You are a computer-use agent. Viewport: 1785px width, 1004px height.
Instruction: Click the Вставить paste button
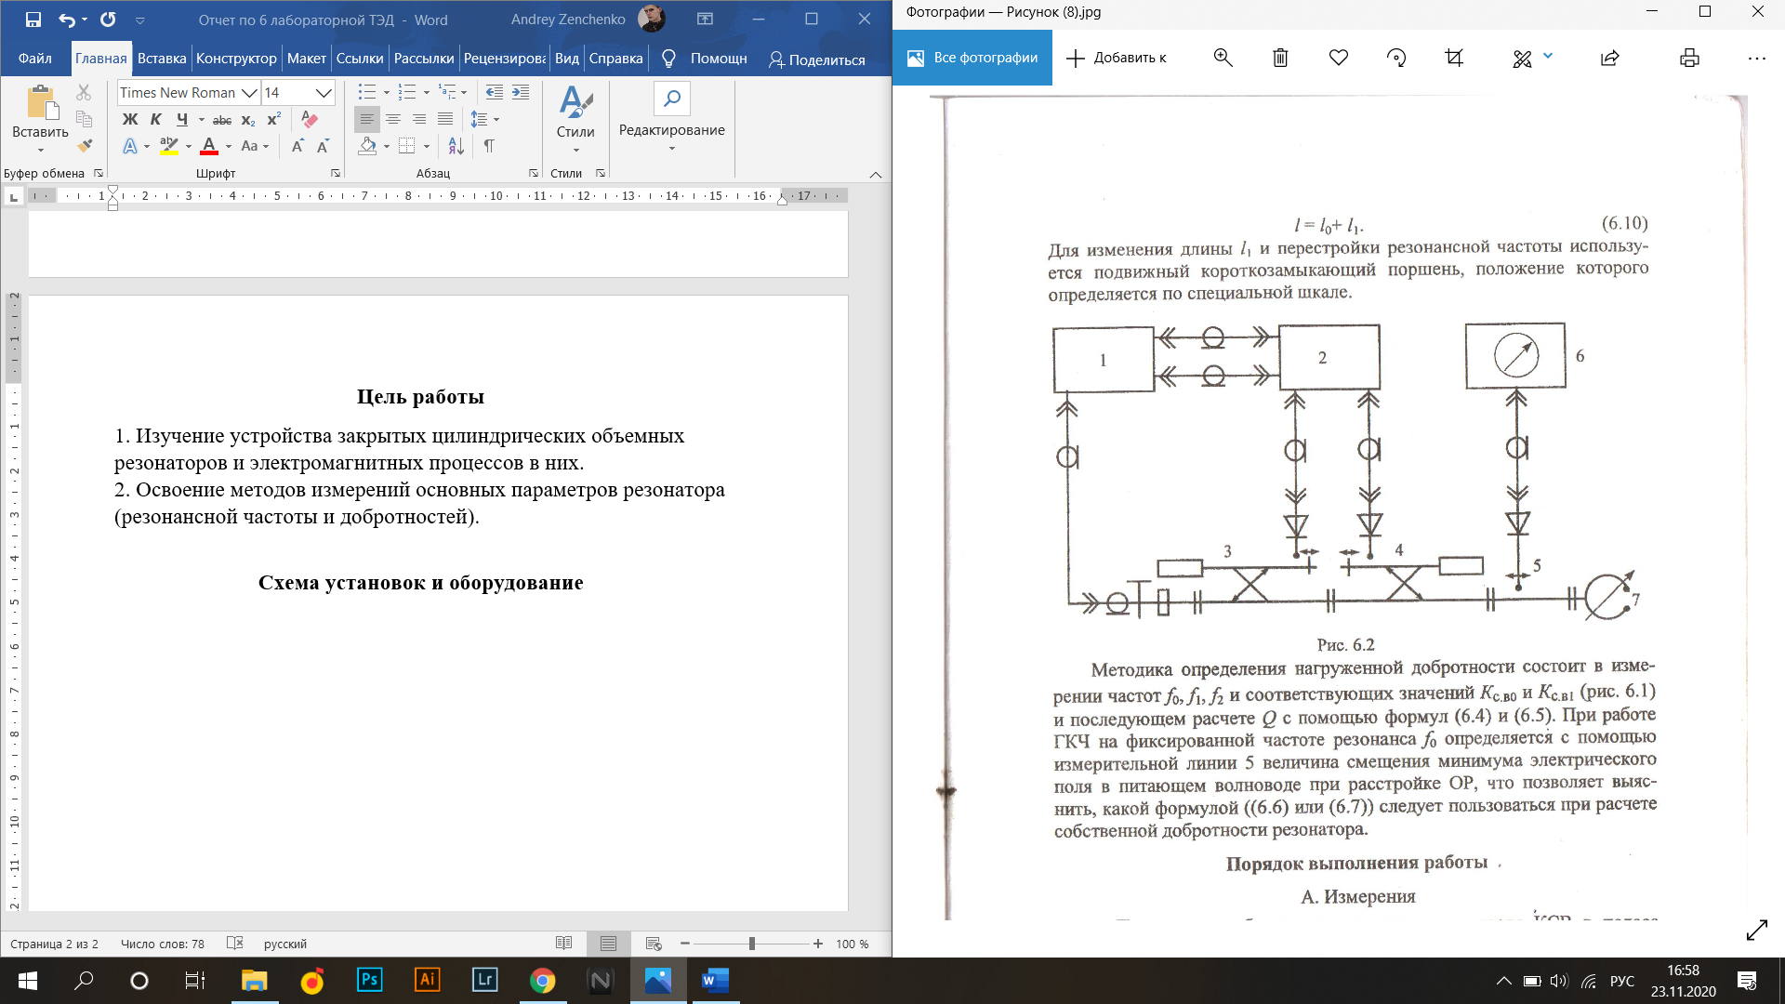point(40,110)
